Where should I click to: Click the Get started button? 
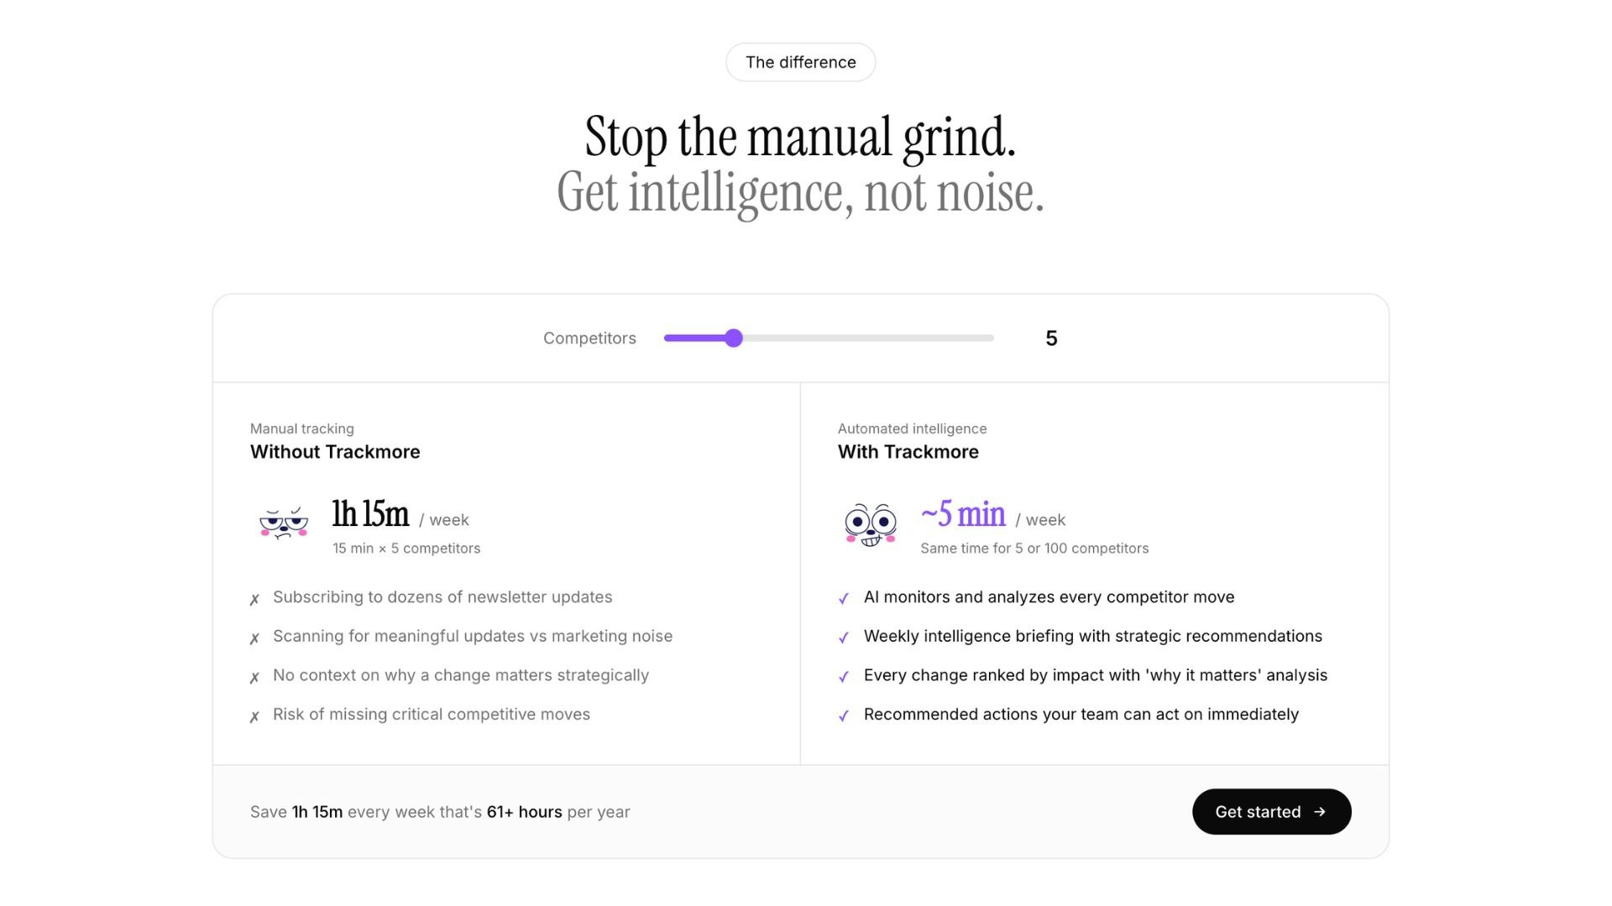click(x=1271, y=811)
